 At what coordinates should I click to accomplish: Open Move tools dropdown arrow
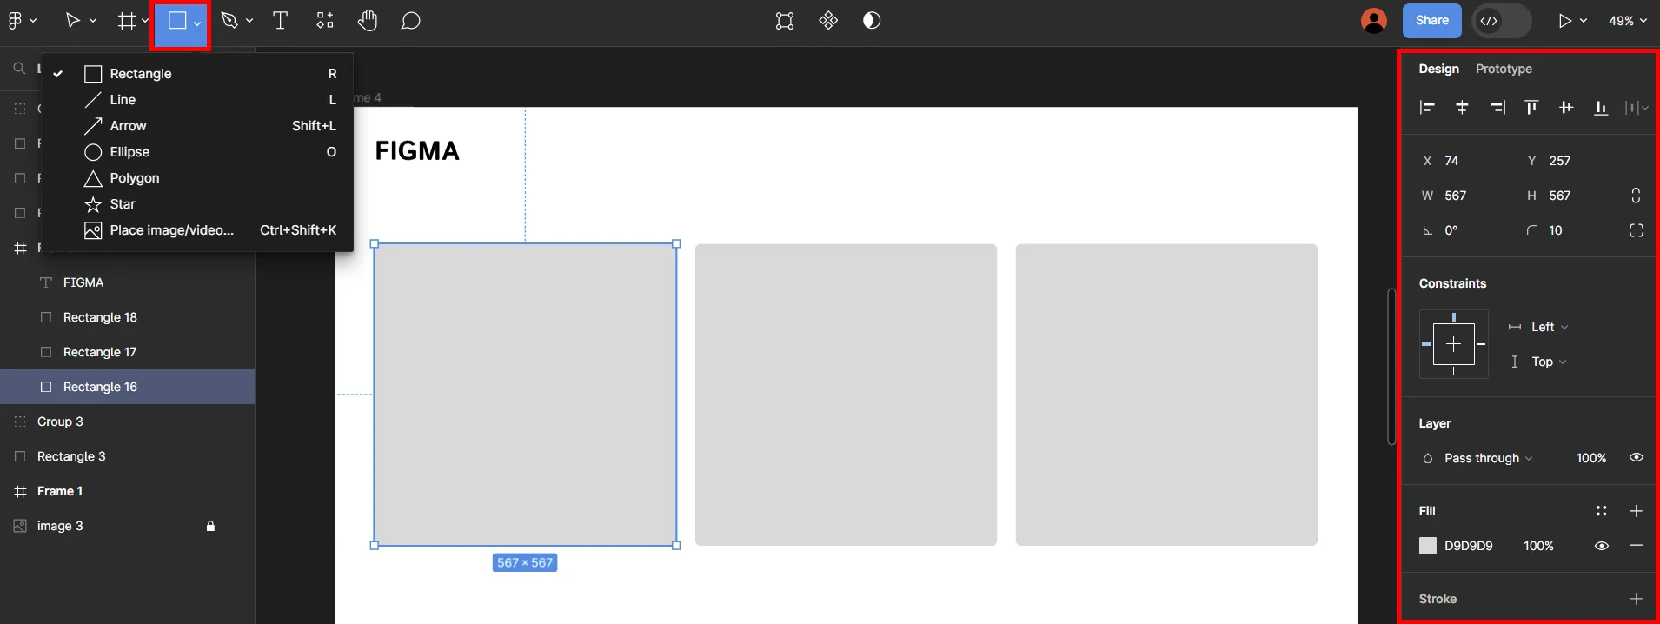tap(93, 21)
